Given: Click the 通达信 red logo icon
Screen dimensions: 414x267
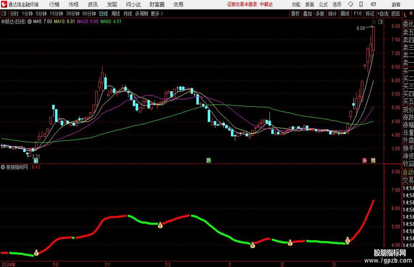Looking at the screenshot, I should coord(4,4).
